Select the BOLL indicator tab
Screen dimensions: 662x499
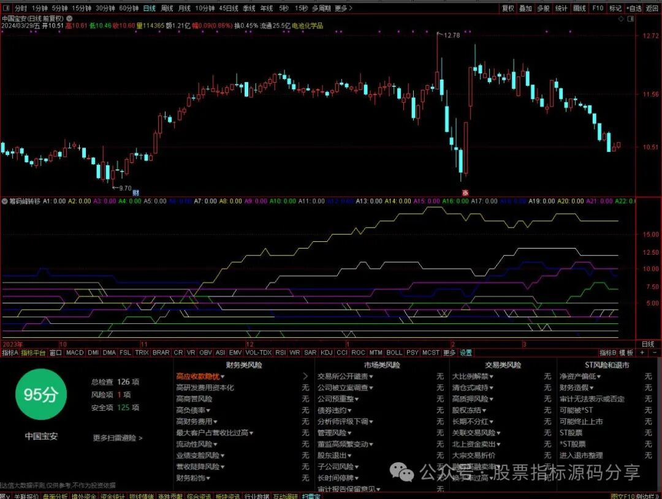394,353
